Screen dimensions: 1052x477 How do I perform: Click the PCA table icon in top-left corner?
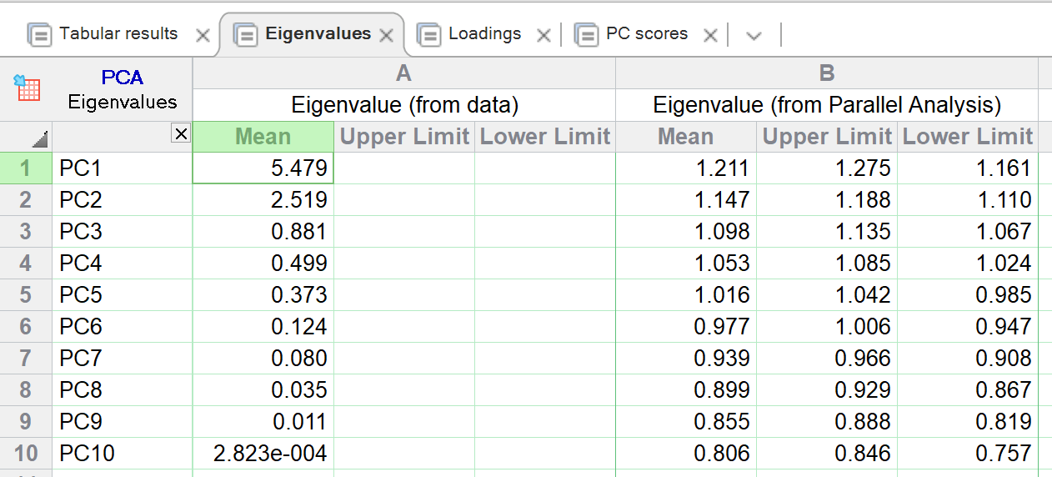[x=28, y=88]
